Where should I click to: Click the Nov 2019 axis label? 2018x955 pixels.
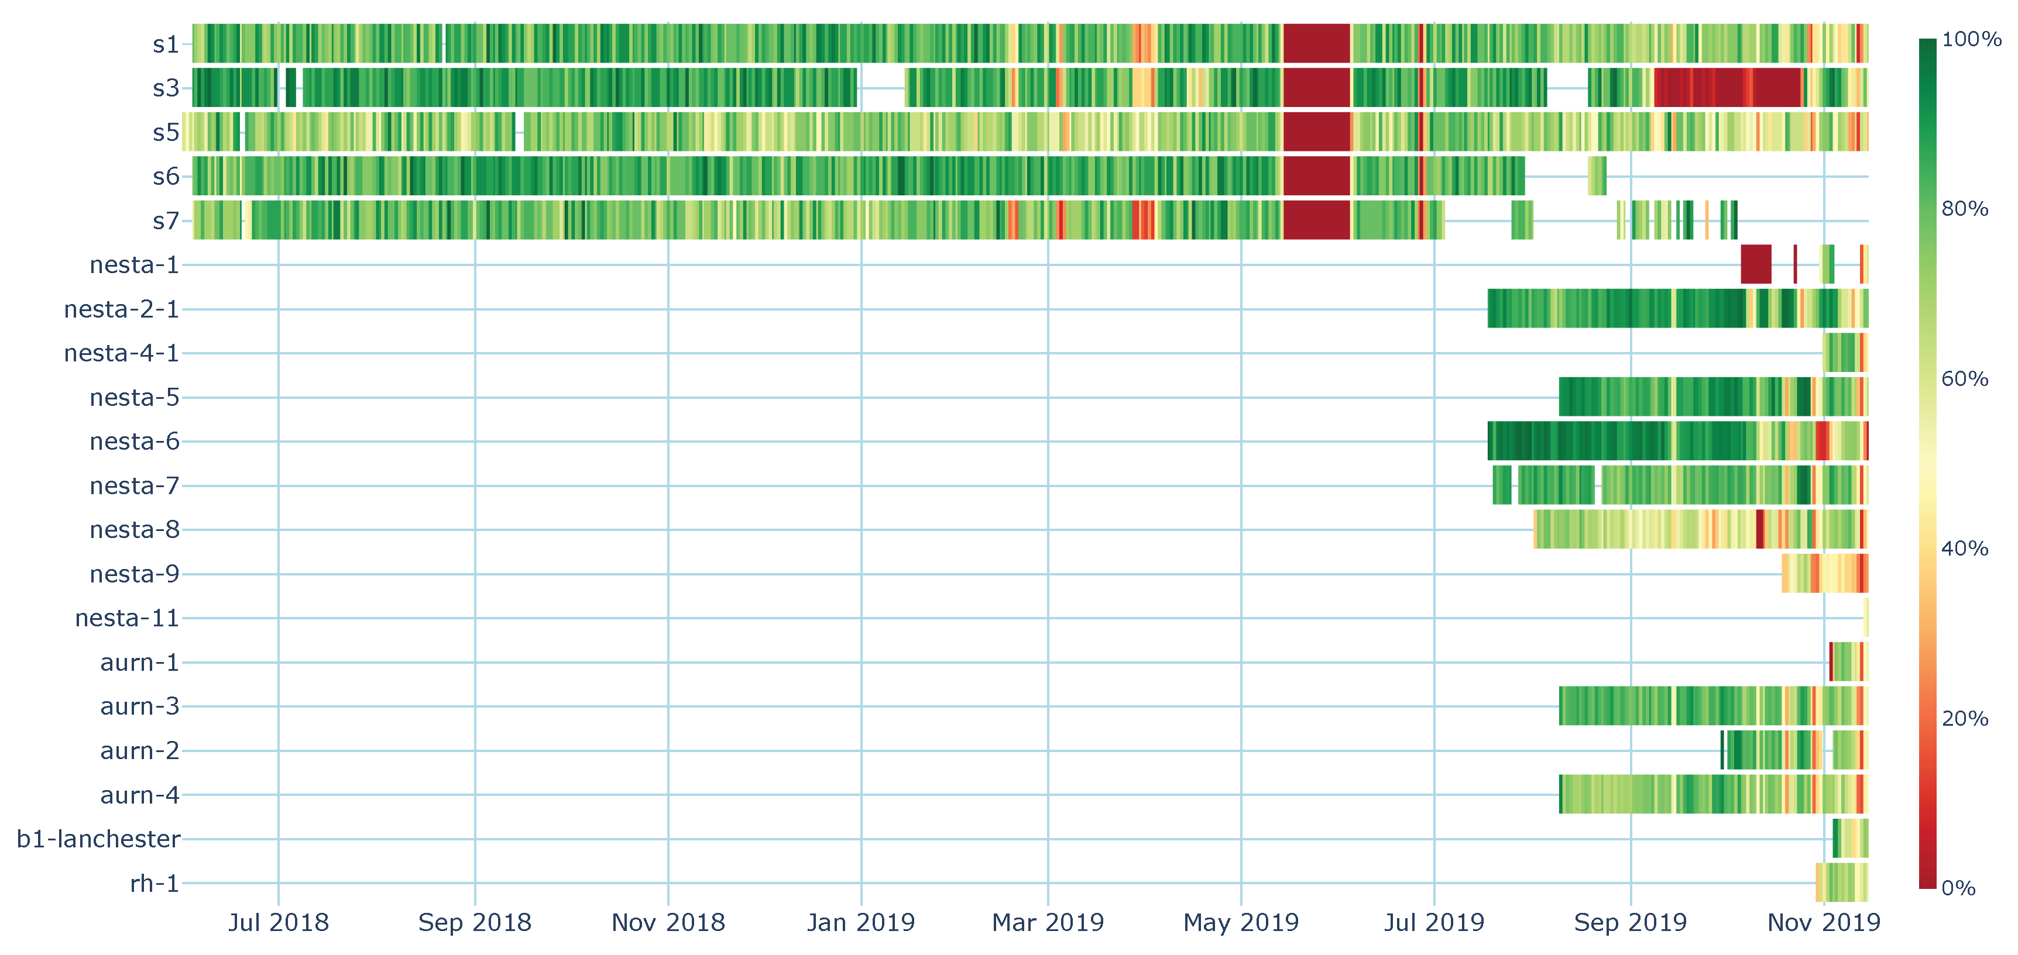tap(1824, 922)
